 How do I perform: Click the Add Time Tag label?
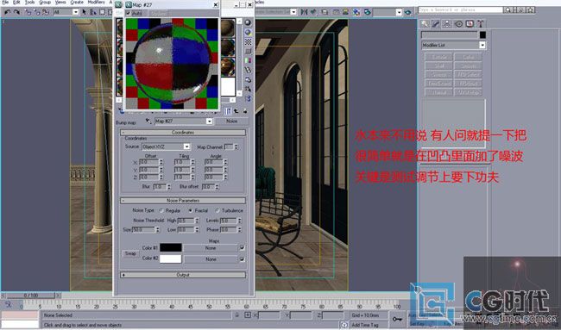(x=364, y=325)
